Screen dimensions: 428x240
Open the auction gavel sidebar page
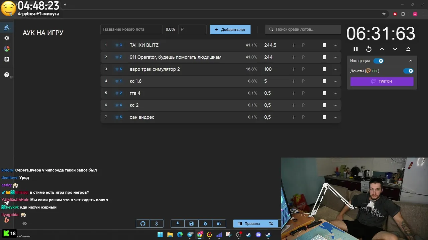tap(6, 27)
